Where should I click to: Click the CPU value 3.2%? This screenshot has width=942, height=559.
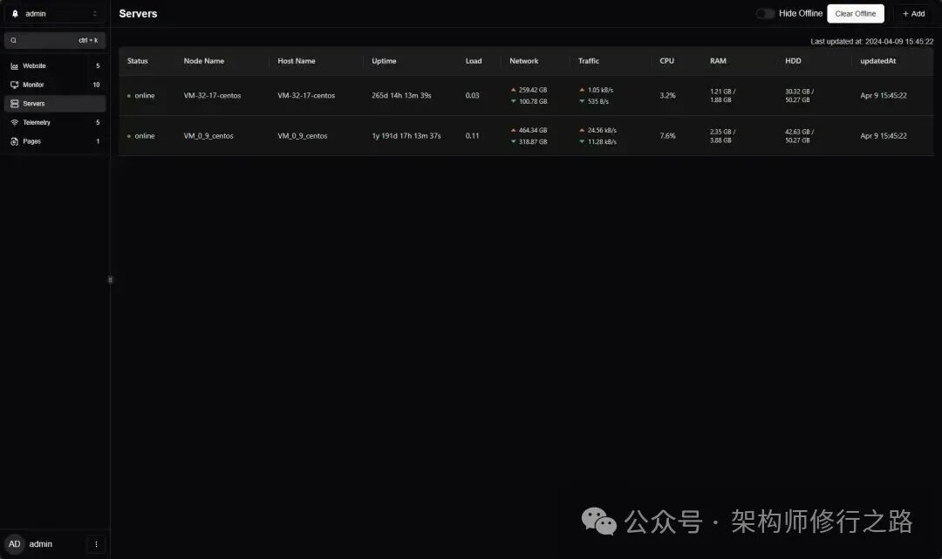tap(667, 95)
